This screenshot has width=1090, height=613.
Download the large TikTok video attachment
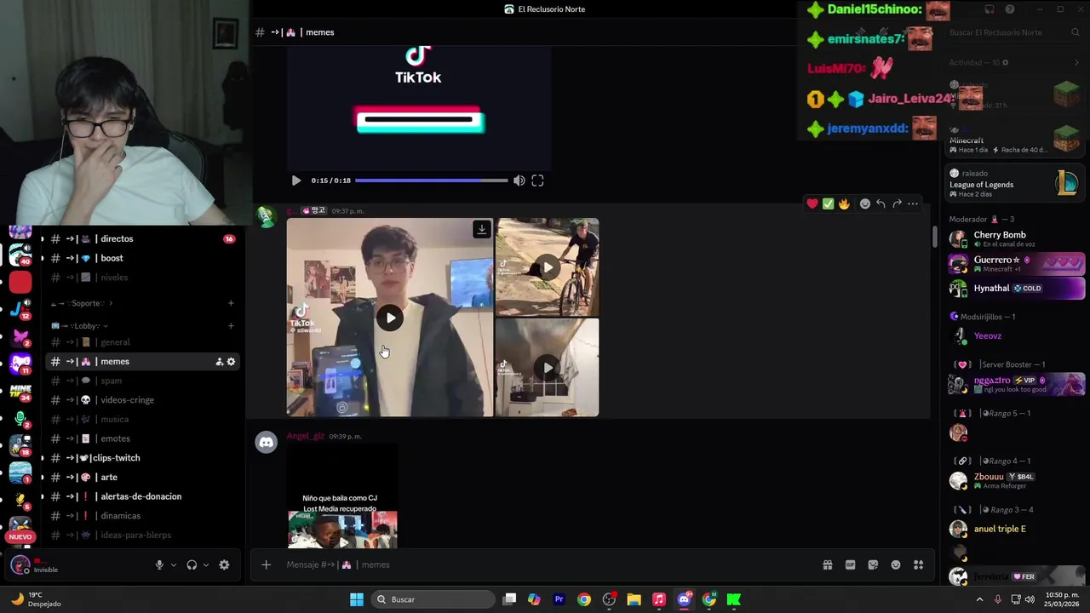482,229
